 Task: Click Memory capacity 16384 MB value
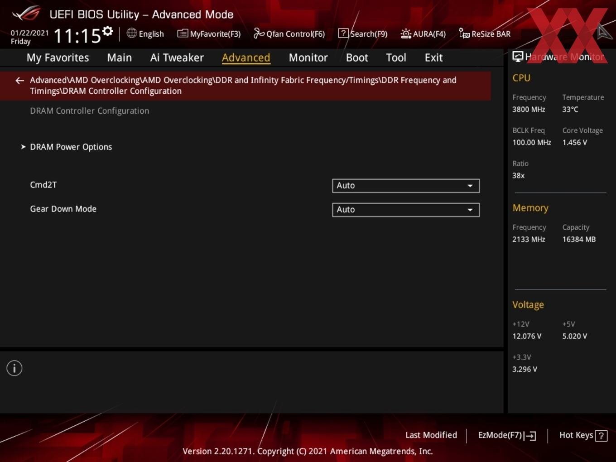[x=579, y=239]
